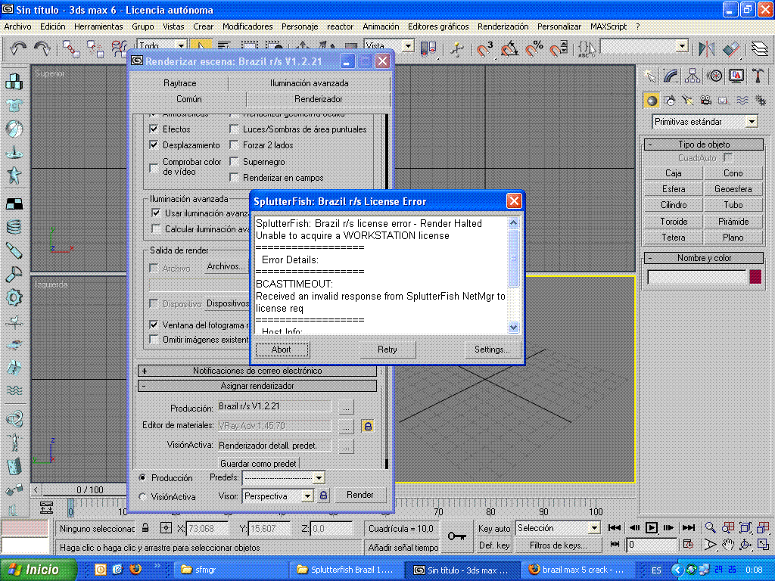Open the Renderización menu
Image resolution: width=775 pixels, height=581 pixels.
coord(503,26)
